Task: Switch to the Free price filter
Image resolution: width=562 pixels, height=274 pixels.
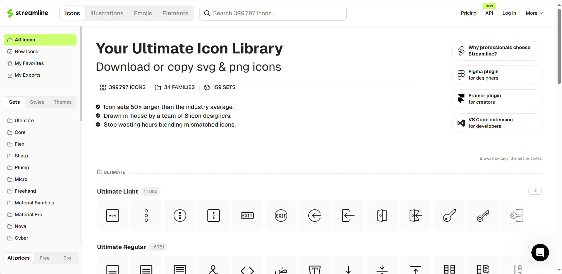Action: [44, 258]
